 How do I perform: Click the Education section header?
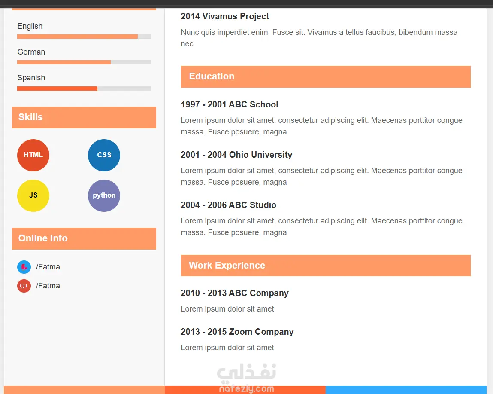(325, 76)
